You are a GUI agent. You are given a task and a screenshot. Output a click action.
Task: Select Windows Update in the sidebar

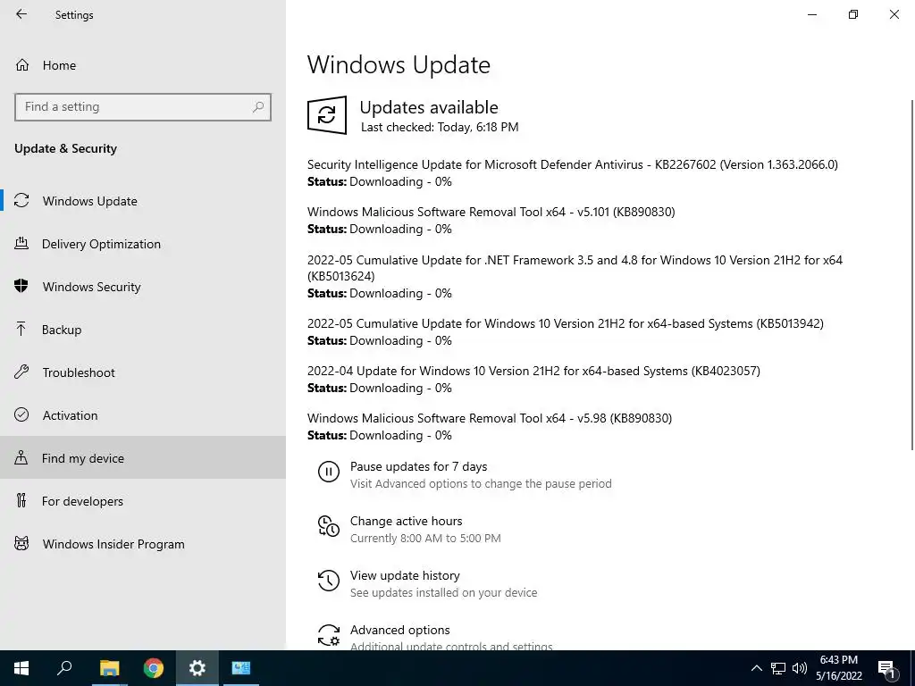(143, 201)
